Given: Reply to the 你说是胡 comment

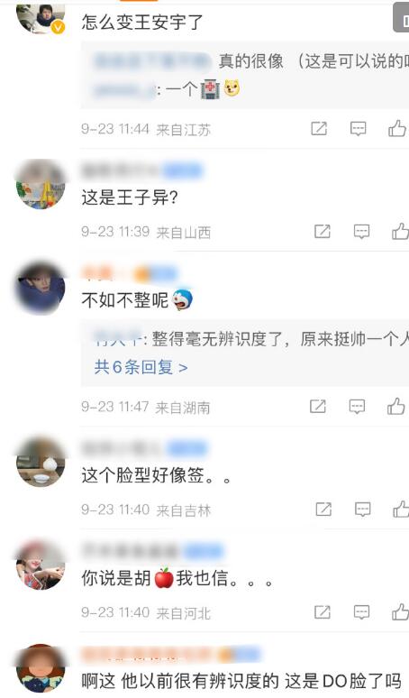Looking at the screenshot, I should tap(361, 612).
